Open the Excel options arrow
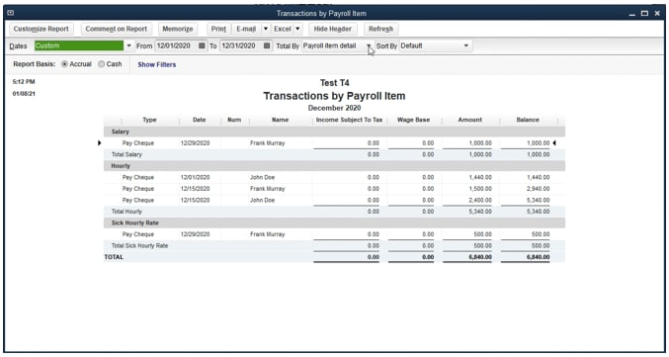 tap(297, 29)
